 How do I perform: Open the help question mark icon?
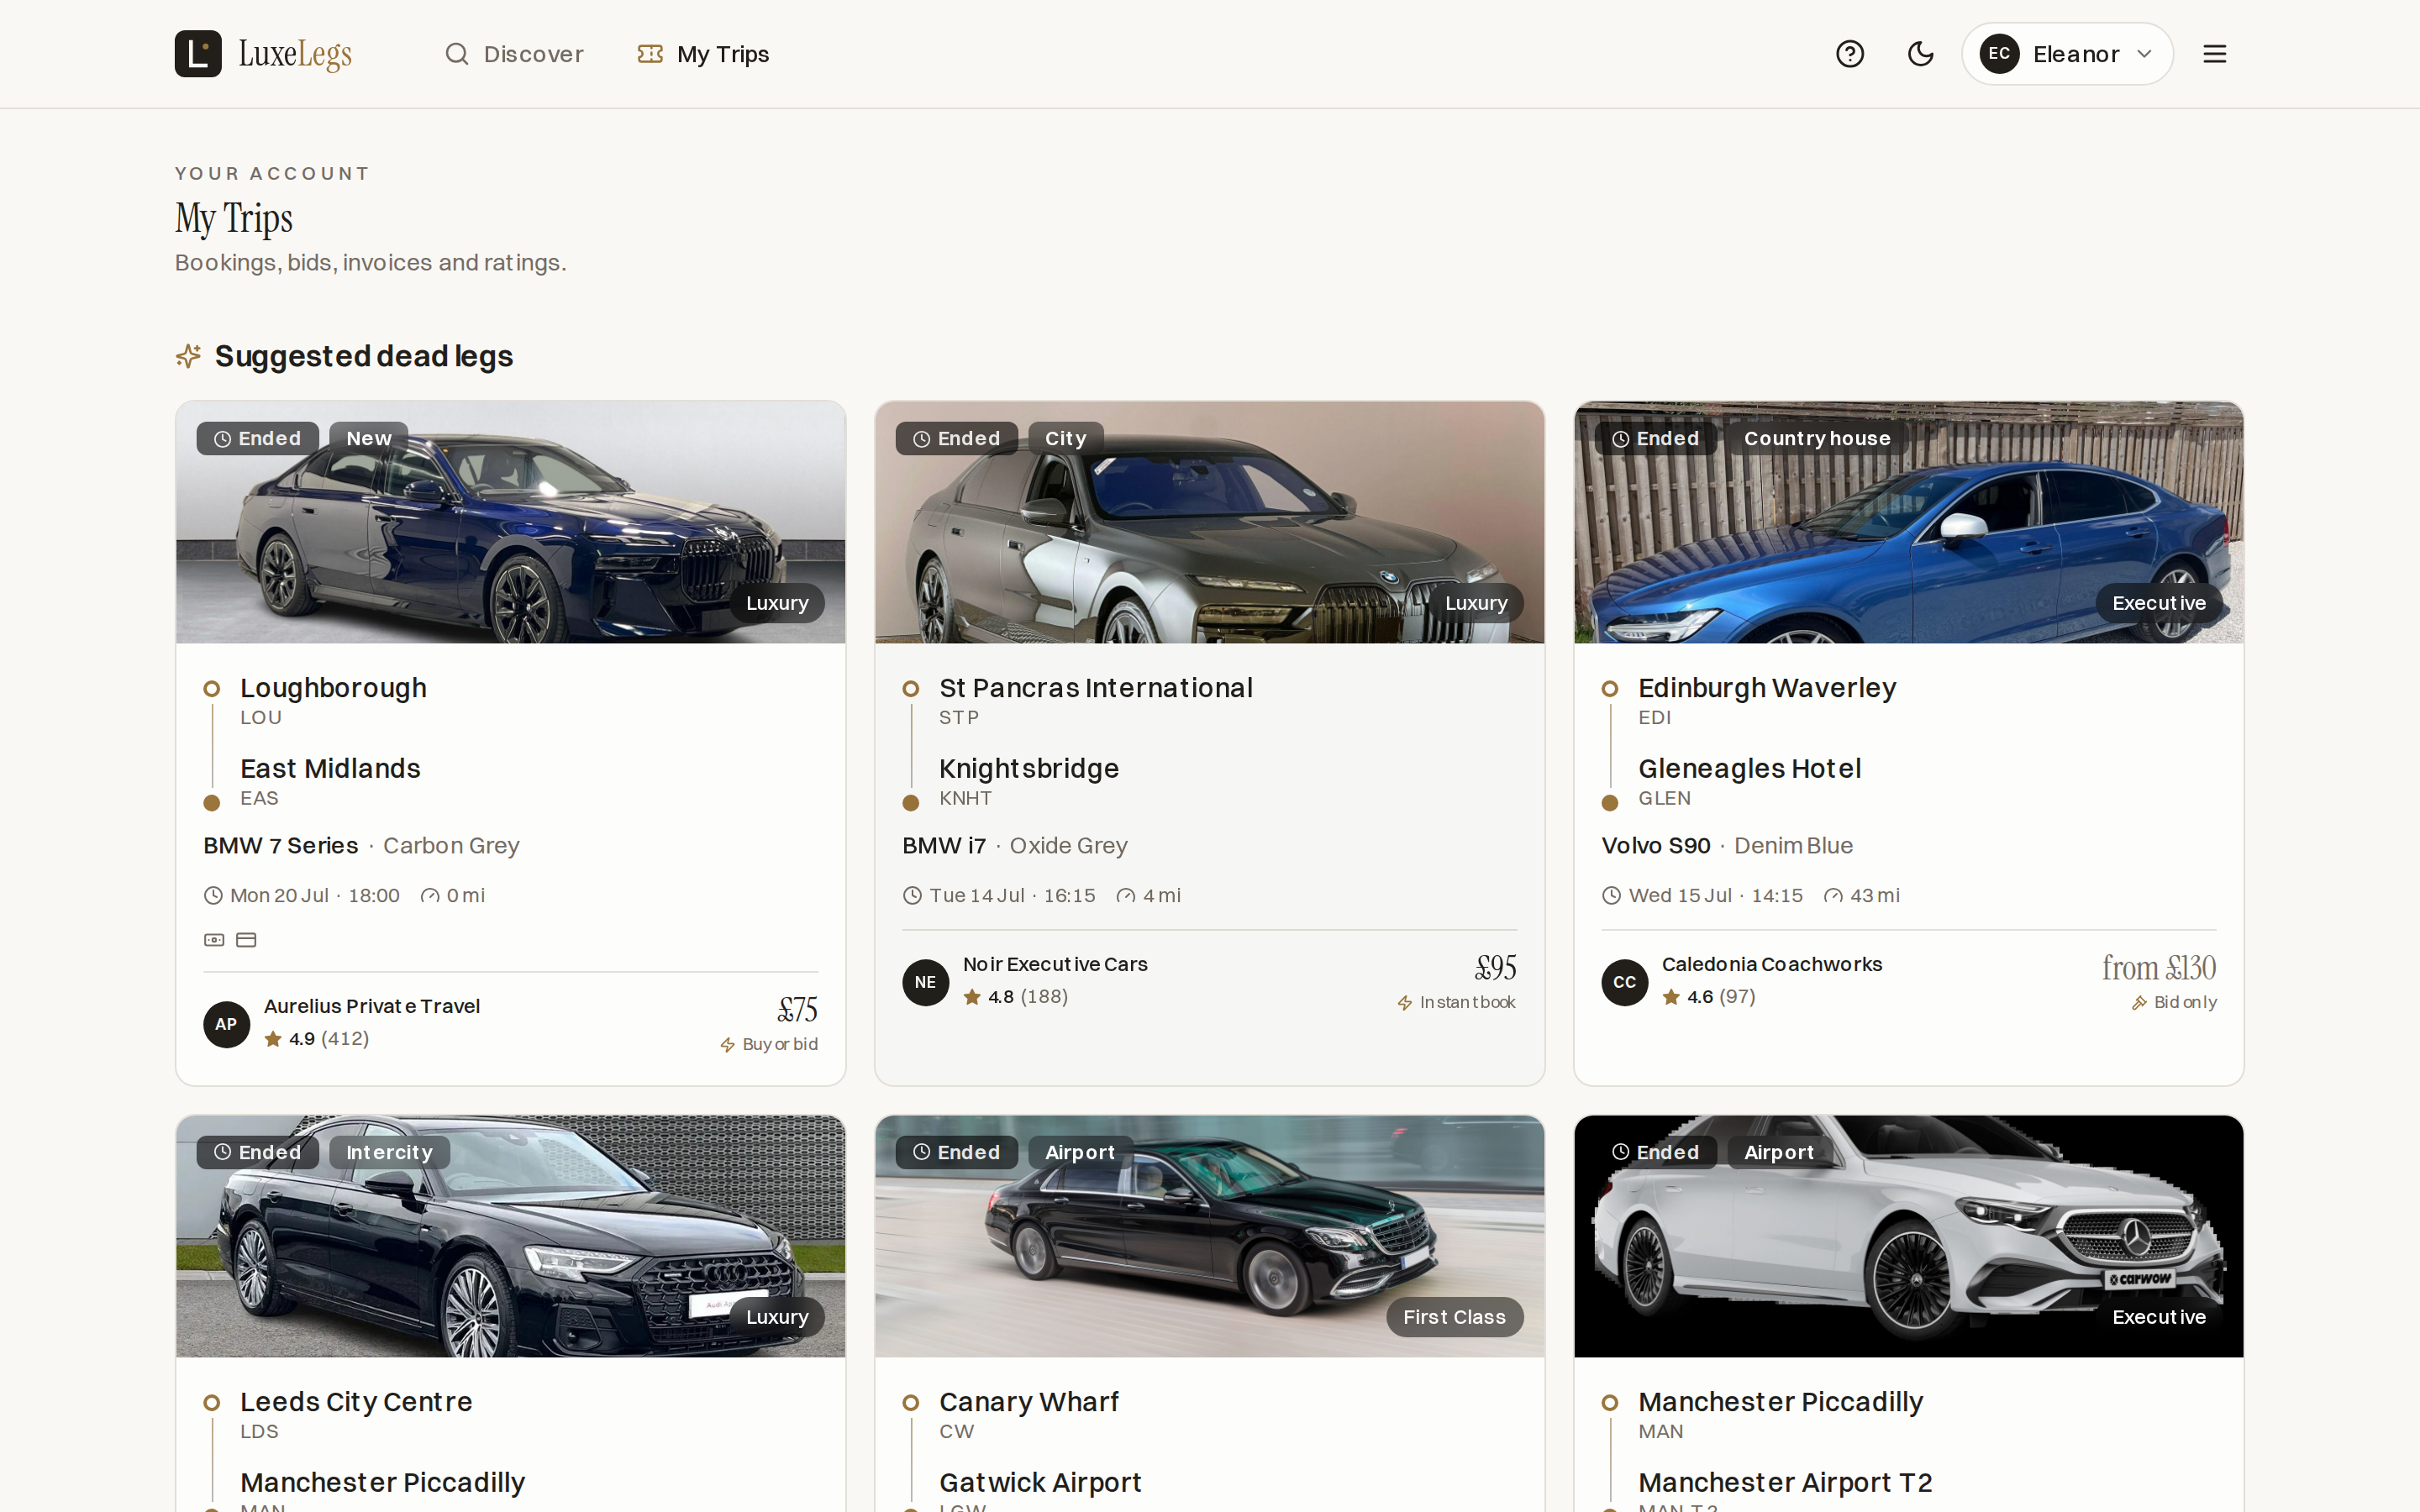[1849, 54]
